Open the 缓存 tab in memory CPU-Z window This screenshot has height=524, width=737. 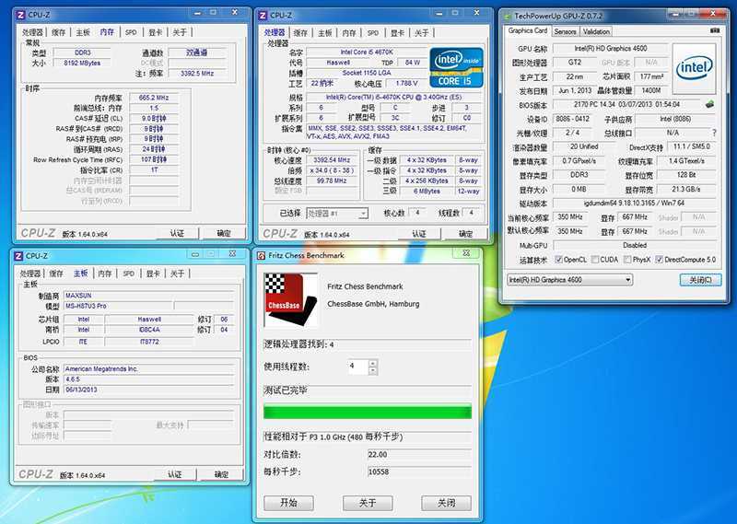click(x=58, y=32)
